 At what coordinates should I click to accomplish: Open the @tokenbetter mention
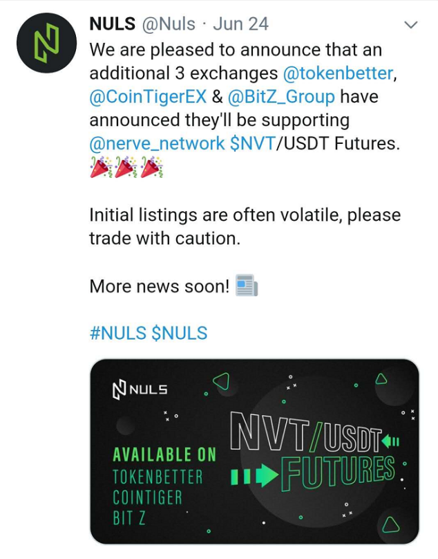pyautogui.click(x=339, y=73)
